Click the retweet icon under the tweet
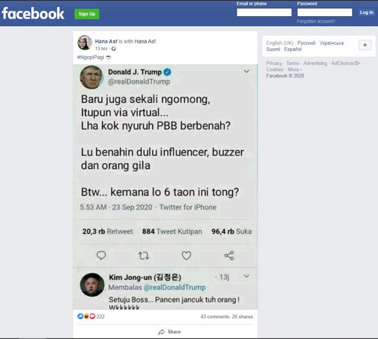The width and height of the screenshot is (378, 339). pyautogui.click(x=144, y=256)
